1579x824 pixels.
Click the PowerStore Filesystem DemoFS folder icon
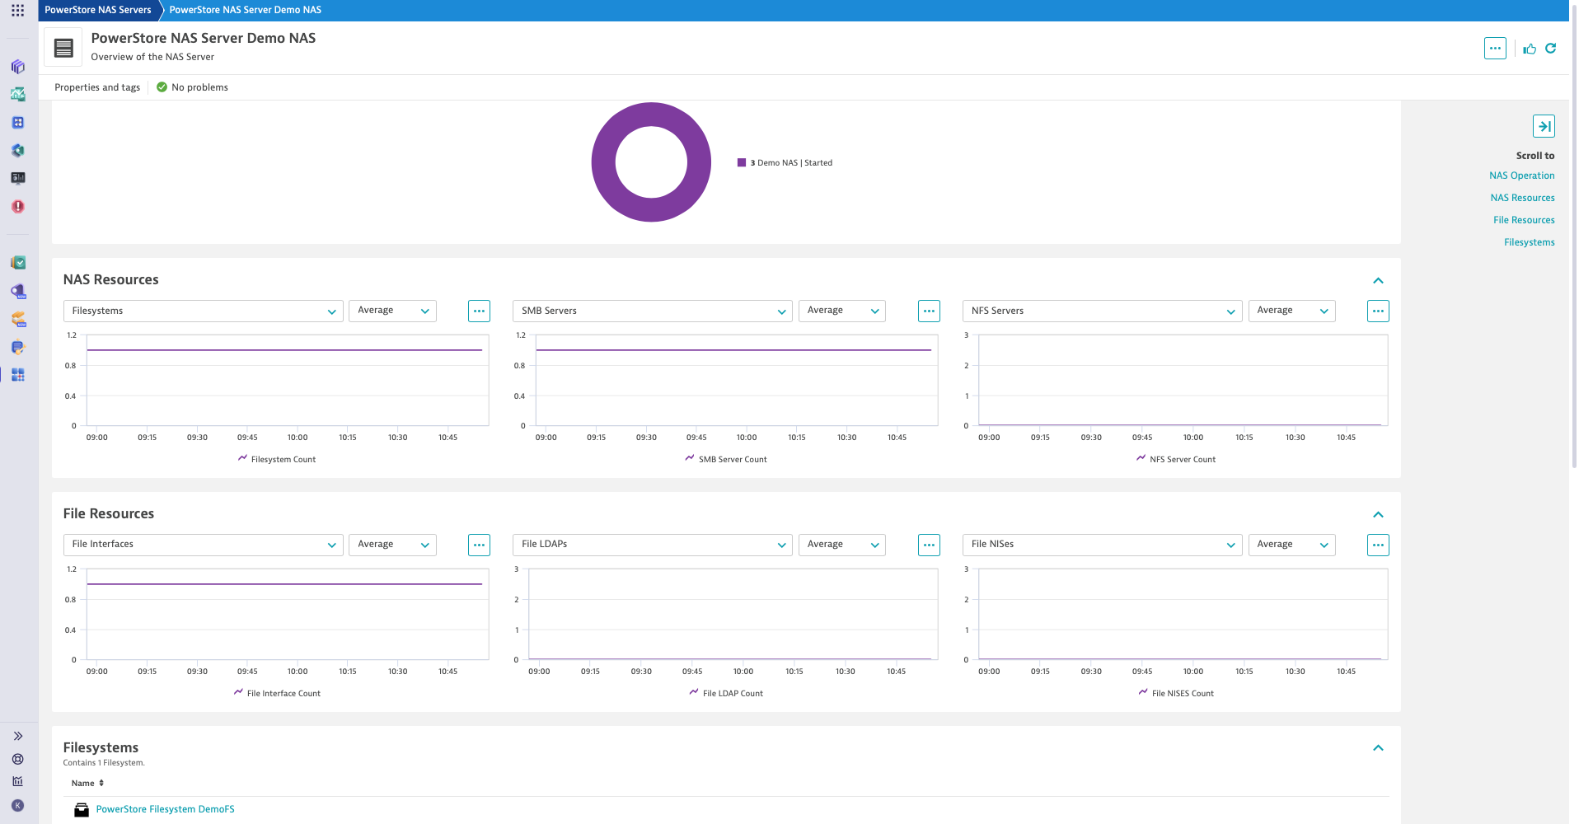[x=81, y=810]
